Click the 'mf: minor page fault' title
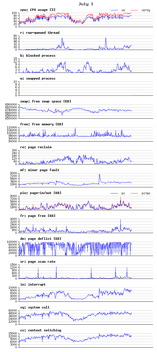 [x=40, y=170]
